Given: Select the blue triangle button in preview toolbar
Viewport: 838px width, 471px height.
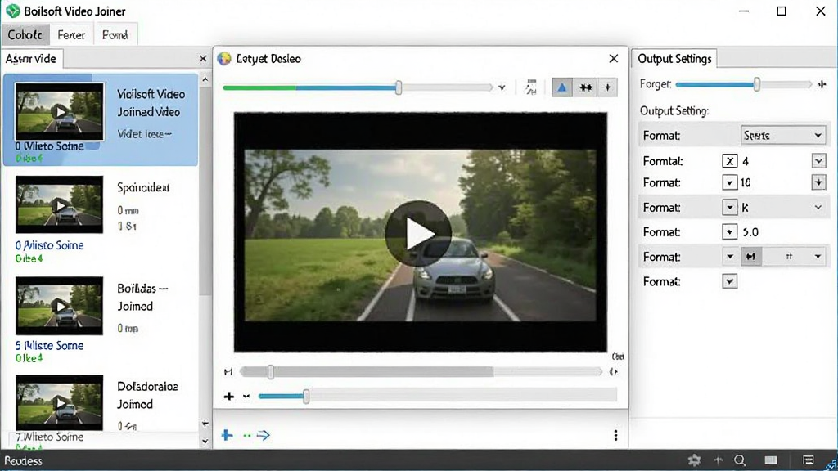Looking at the screenshot, I should [x=561, y=87].
